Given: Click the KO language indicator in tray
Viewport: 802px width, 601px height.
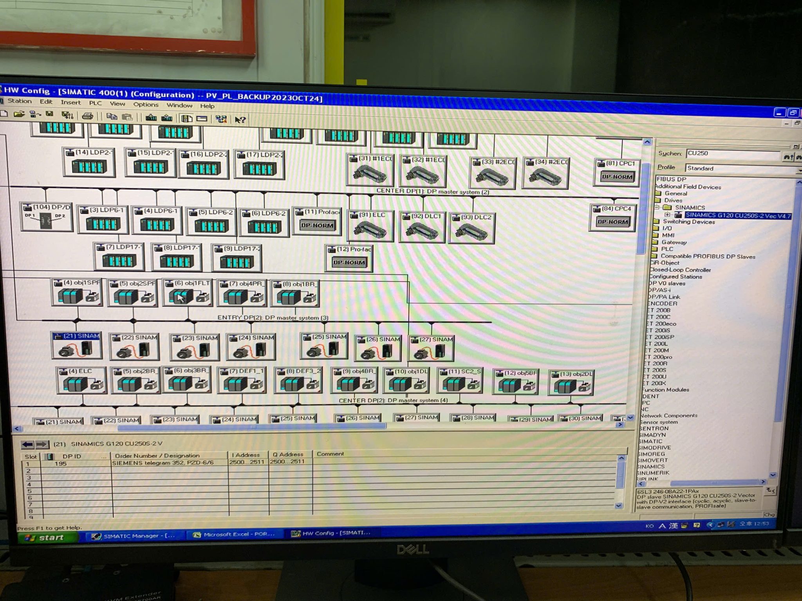Looking at the screenshot, I should pos(649,526).
